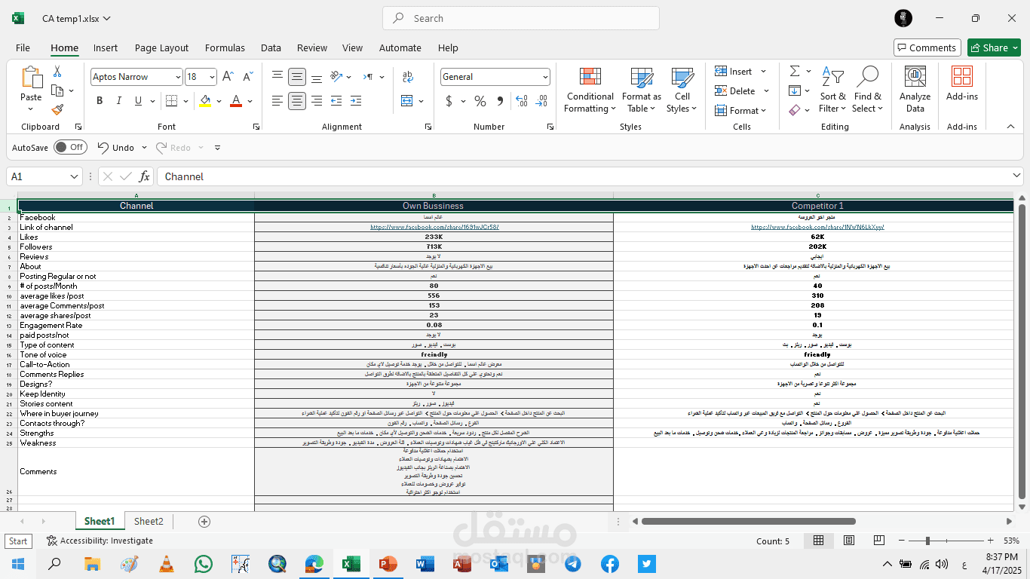Screen dimensions: 1030x579
Task: Apply comma style
Action: point(500,101)
